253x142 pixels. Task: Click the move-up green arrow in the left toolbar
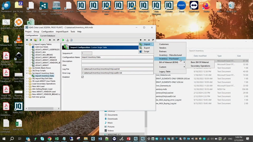tap(27, 40)
